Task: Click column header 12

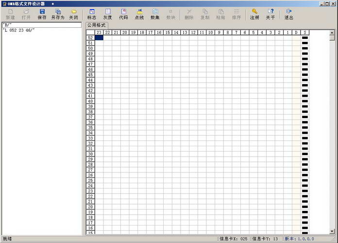Action: [x=193, y=33]
